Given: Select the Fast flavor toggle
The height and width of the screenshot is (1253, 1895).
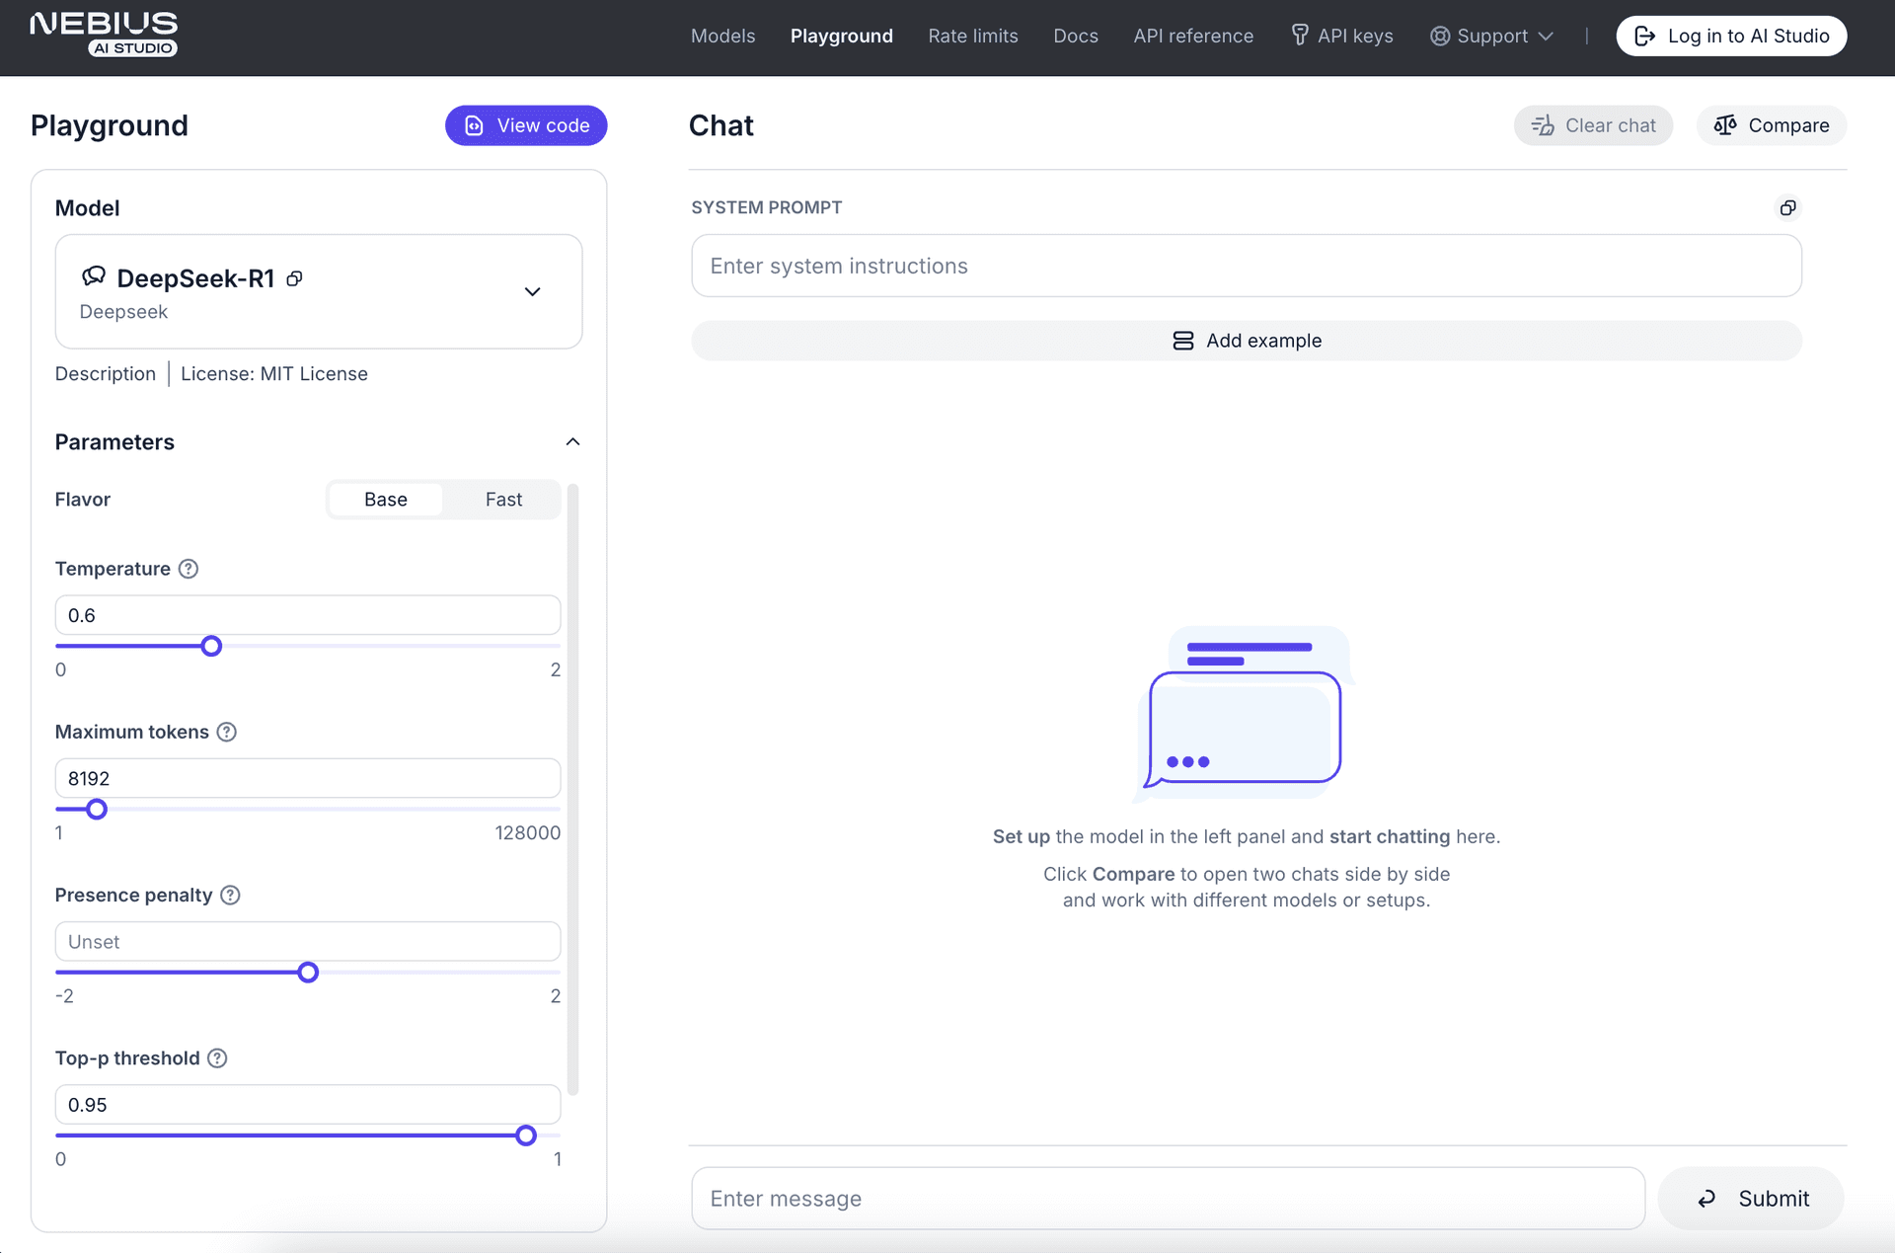Looking at the screenshot, I should coord(503,498).
